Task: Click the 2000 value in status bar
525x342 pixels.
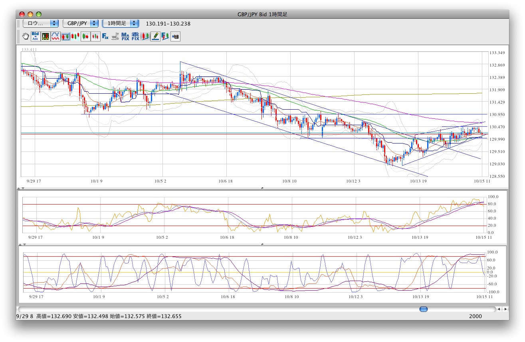Action: coord(475,316)
